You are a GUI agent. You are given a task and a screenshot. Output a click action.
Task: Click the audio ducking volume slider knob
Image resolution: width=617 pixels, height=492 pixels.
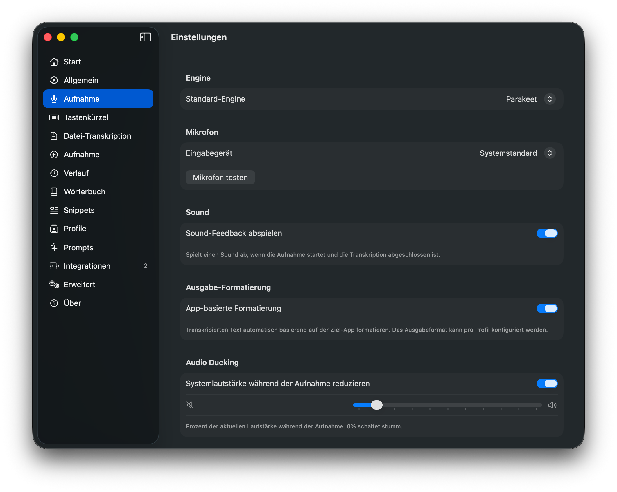377,405
